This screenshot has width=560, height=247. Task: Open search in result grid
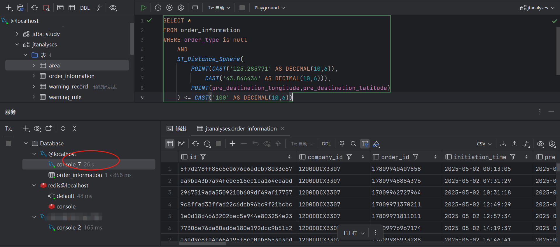353,144
